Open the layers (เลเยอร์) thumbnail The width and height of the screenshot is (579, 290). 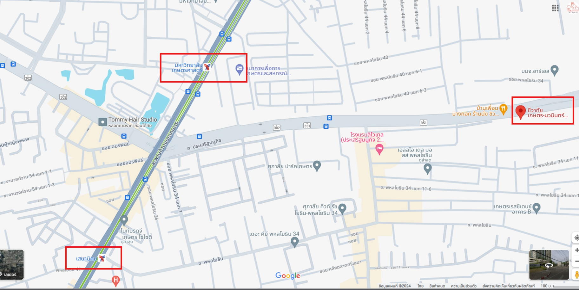[x=12, y=265]
